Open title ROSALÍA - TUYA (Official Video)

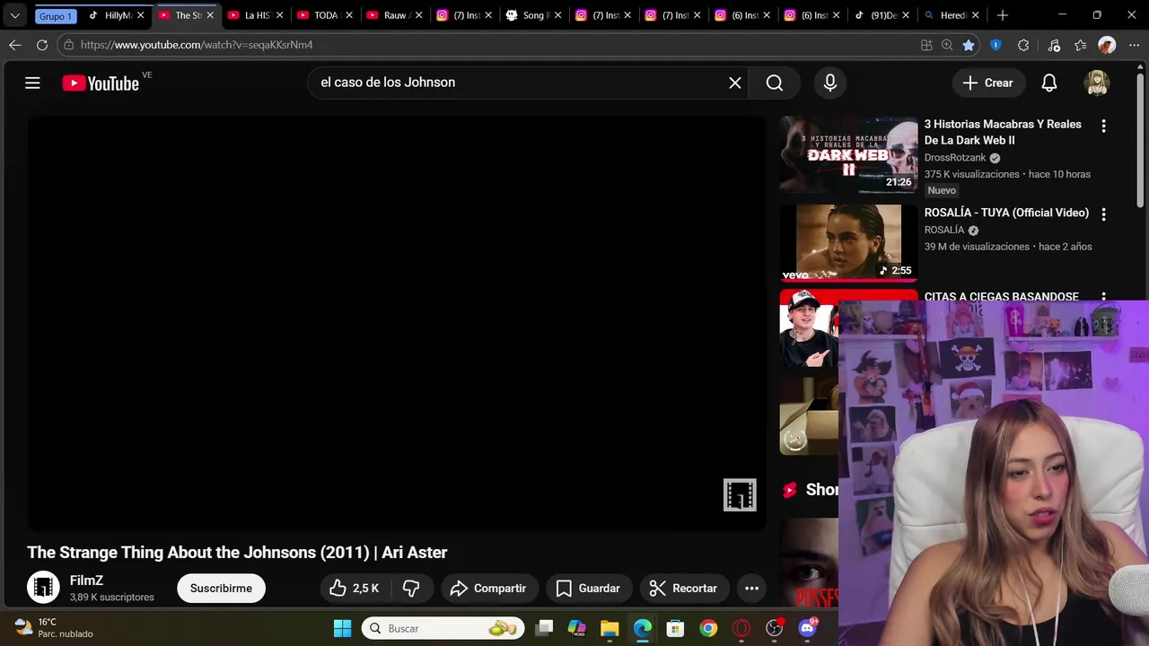click(x=1006, y=213)
